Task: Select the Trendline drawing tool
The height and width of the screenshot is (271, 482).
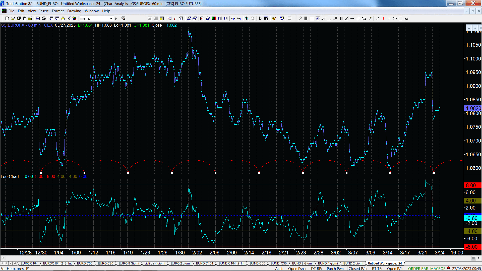Action: tap(300, 19)
